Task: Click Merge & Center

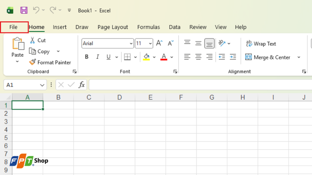Action: 268,57
